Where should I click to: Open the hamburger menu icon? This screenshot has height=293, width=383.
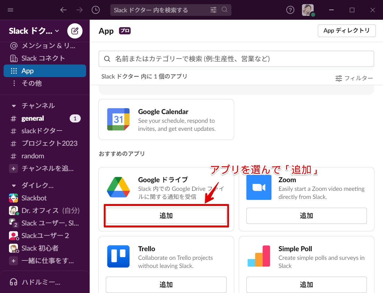[x=10, y=10]
